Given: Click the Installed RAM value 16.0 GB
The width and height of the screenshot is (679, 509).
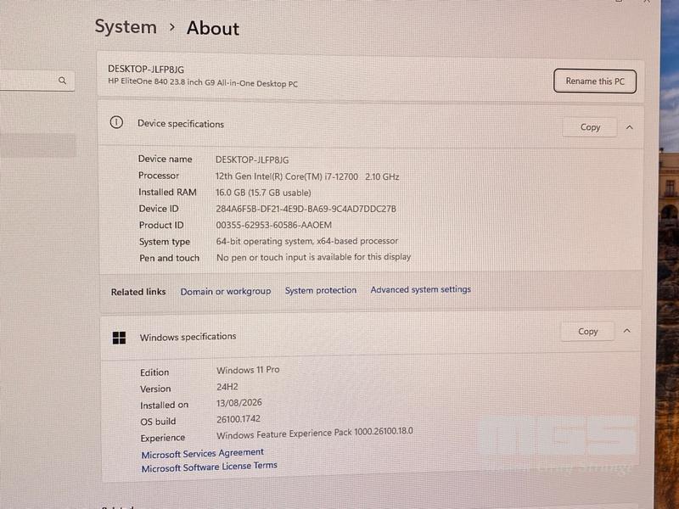Looking at the screenshot, I should [263, 193].
